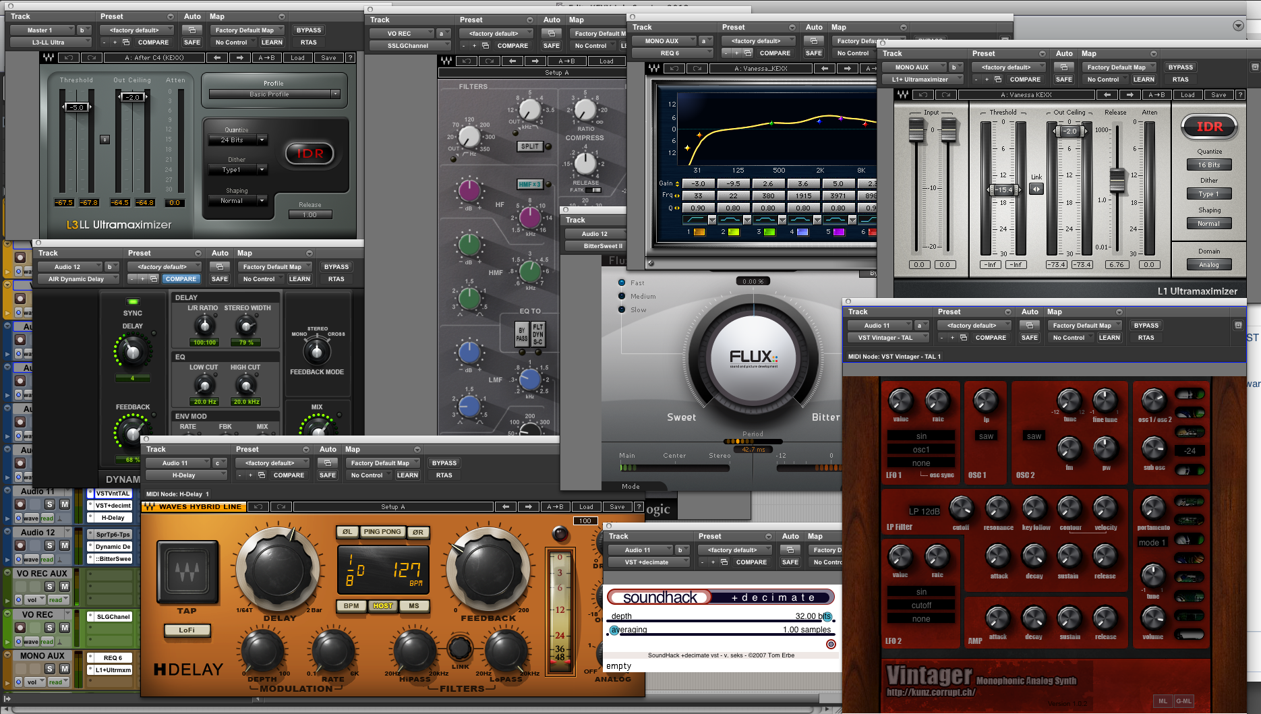Click COMPARE in AIR Dynamic Delay window
1261x714 pixels.
[181, 279]
